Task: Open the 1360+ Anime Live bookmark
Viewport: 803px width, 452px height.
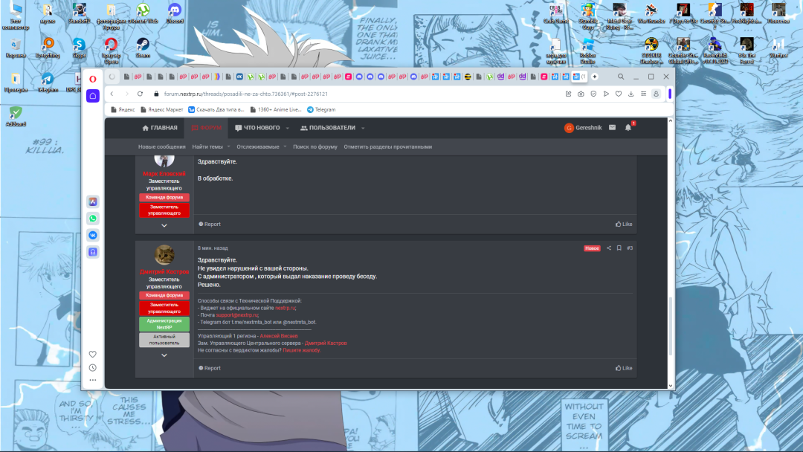Action: click(x=276, y=109)
